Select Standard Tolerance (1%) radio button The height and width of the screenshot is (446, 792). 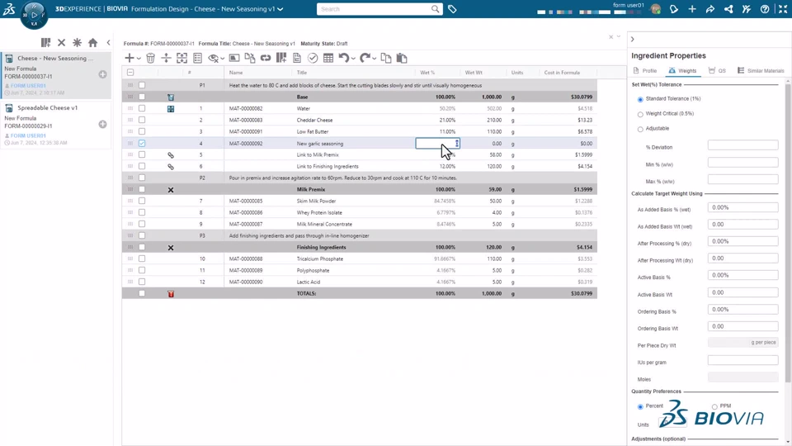(x=640, y=99)
